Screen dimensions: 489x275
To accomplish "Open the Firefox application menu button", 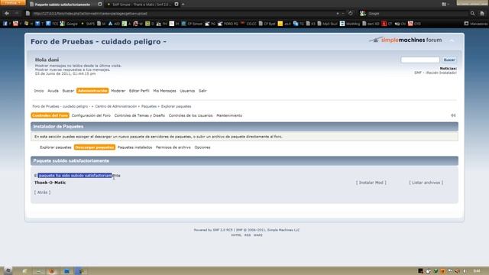I will (12, 2).
